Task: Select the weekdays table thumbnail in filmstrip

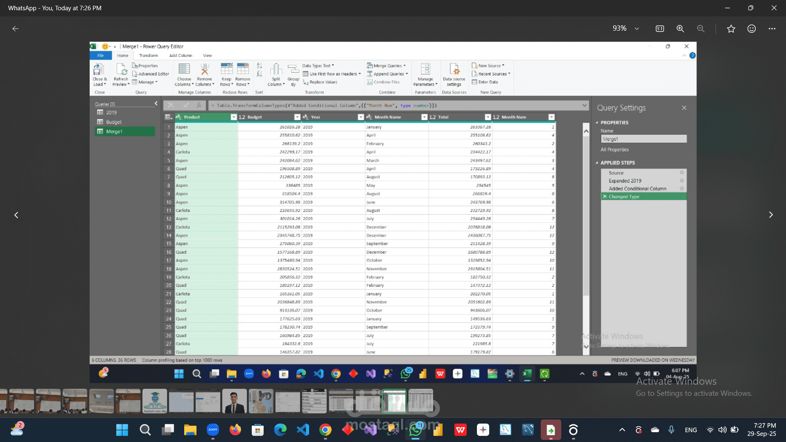Action: click(x=314, y=401)
